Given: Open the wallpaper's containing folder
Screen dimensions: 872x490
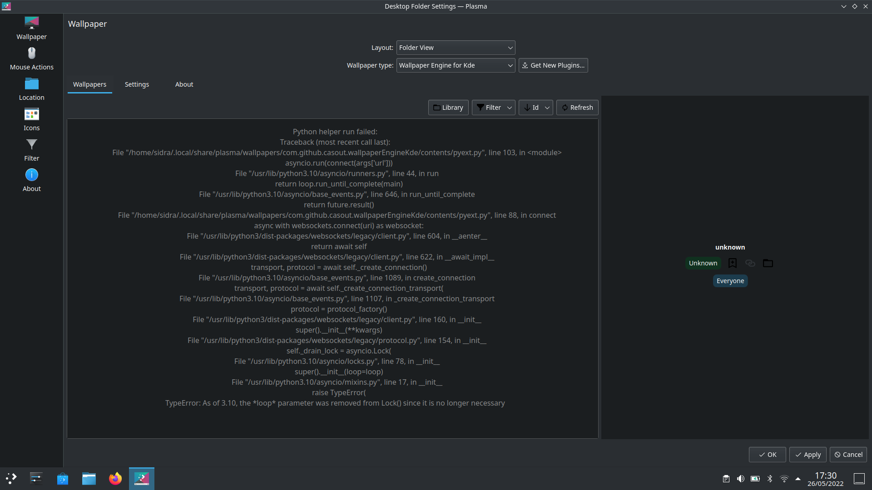Looking at the screenshot, I should (x=768, y=263).
